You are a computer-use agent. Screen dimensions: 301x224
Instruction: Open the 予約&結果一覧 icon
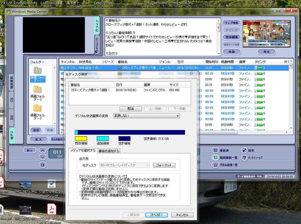tap(215, 165)
